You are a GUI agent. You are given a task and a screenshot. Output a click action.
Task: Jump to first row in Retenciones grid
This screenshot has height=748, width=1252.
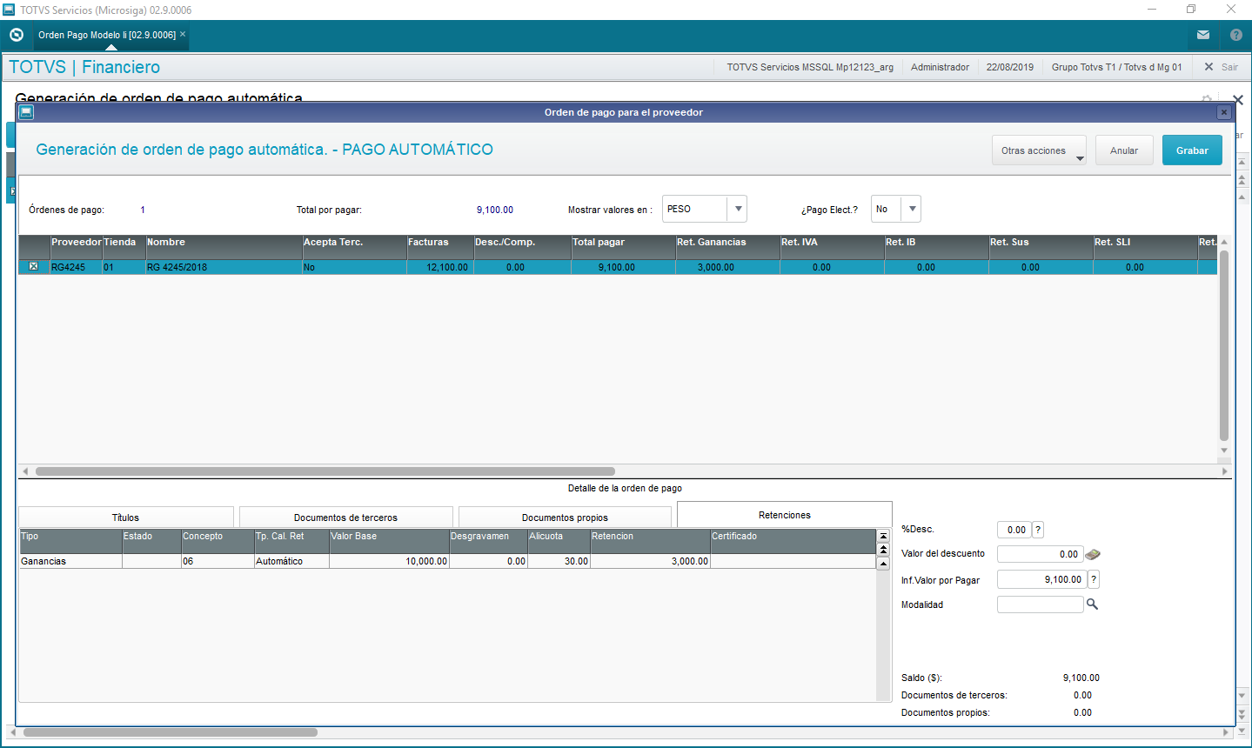884,537
